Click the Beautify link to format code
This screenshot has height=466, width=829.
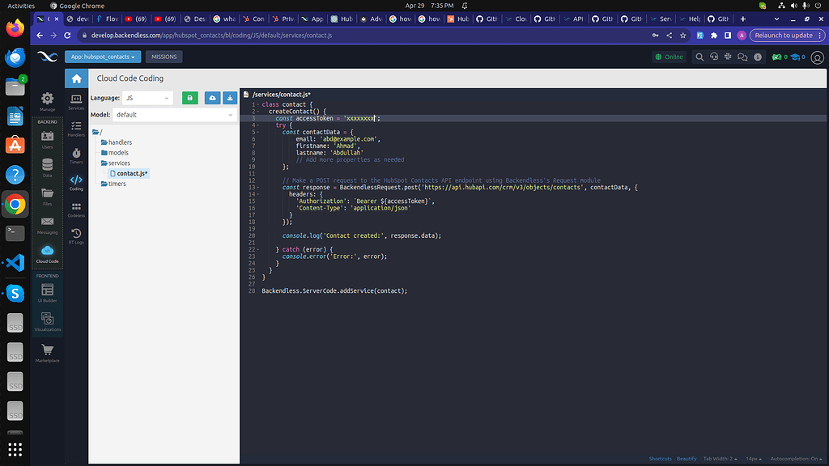pyautogui.click(x=687, y=458)
